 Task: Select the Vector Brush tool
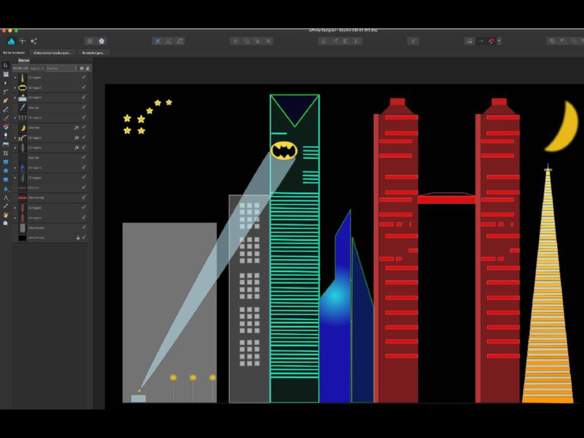(x=6, y=118)
